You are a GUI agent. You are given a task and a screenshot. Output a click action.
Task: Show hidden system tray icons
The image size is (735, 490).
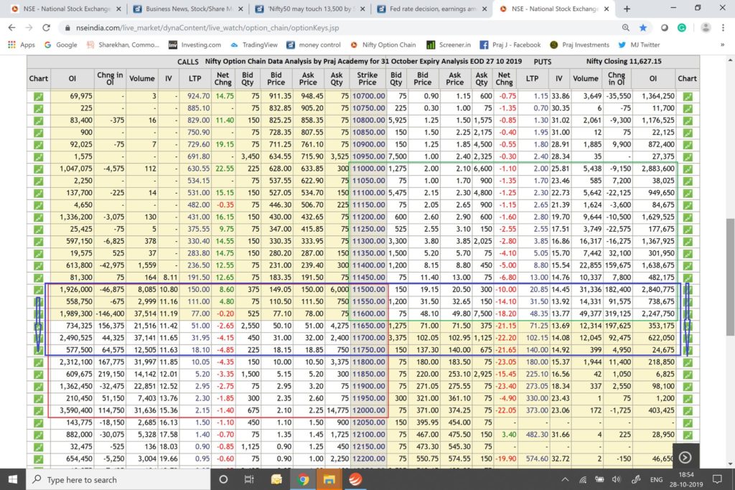coord(566,479)
